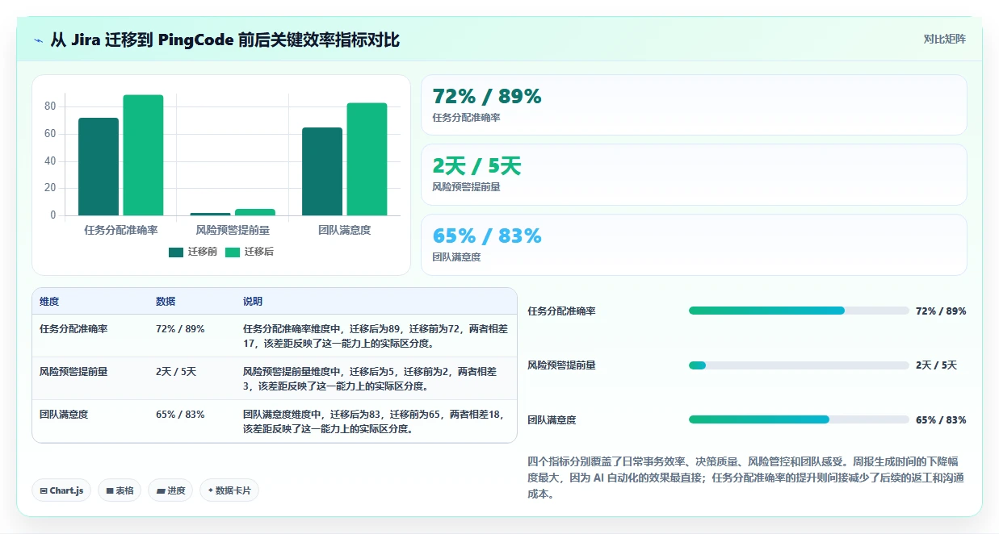Click the 说明 column header

(253, 302)
